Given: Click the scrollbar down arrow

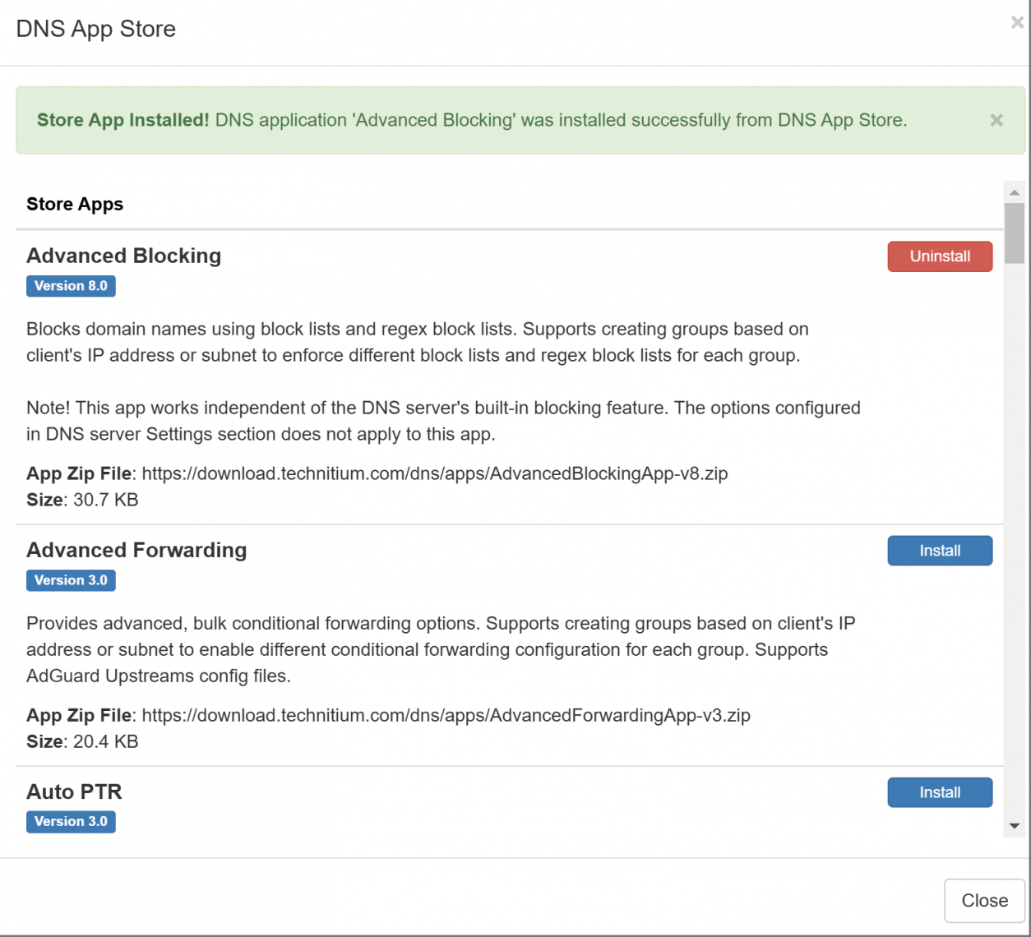Looking at the screenshot, I should pos(1014,825).
